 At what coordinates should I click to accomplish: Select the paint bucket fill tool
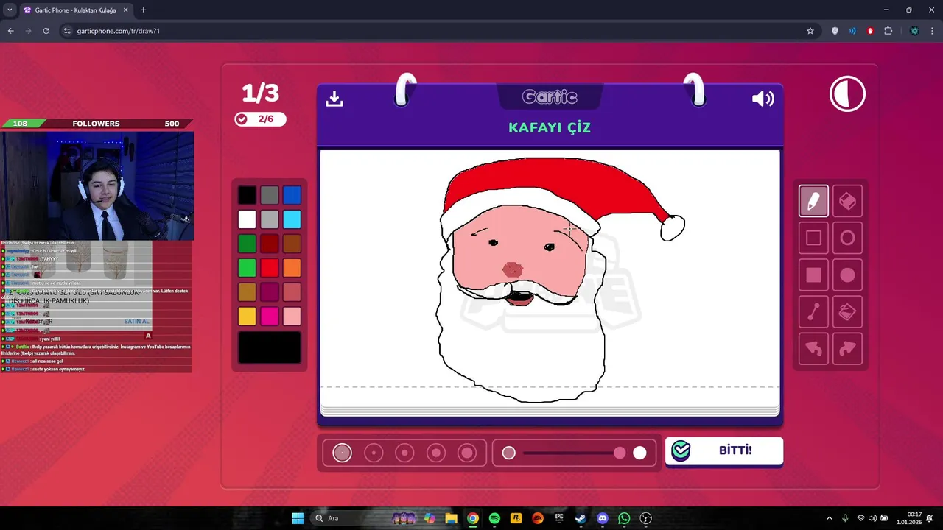click(x=847, y=312)
